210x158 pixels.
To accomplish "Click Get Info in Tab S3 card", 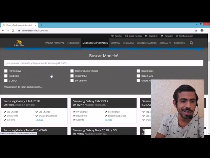I will [x=80, y=120].
